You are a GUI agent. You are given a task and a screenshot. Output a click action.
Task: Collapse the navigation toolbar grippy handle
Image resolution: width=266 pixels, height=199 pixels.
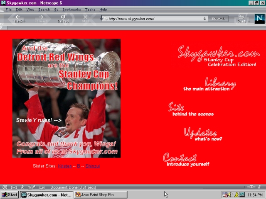coord(2,24)
